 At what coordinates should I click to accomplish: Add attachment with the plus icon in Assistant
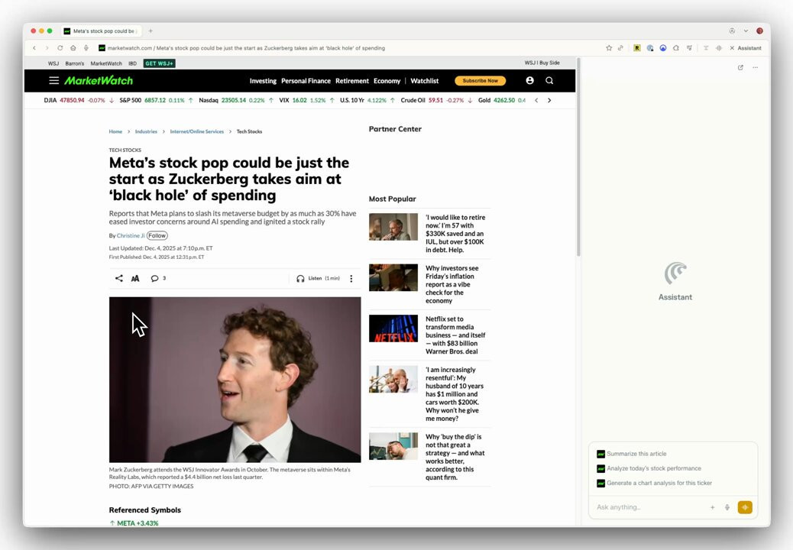[712, 507]
